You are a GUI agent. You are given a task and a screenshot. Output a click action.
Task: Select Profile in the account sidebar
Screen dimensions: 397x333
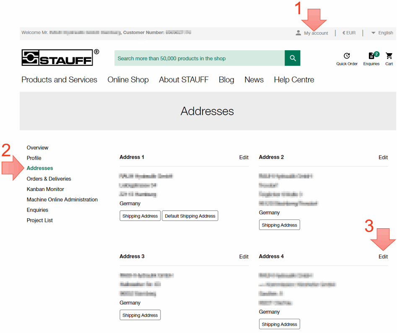[34, 158]
